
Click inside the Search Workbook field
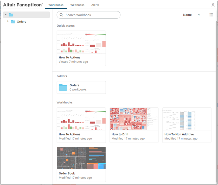[x=88, y=15]
